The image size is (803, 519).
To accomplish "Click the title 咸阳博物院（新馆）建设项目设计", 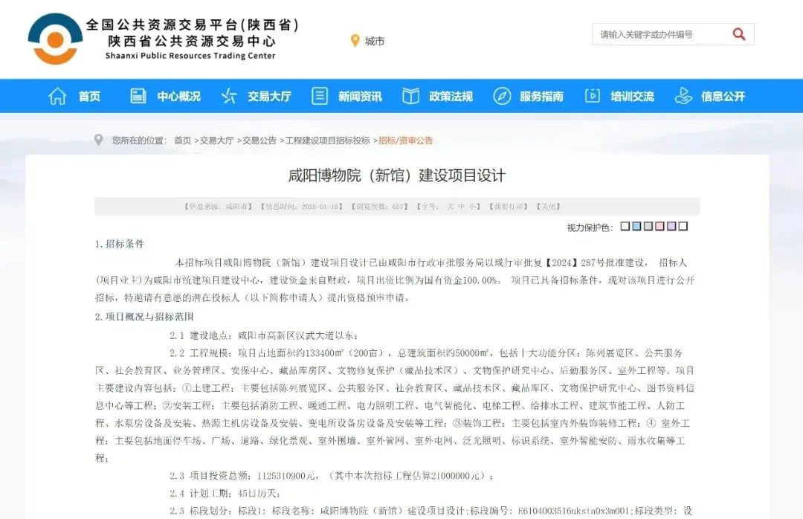I will point(397,175).
